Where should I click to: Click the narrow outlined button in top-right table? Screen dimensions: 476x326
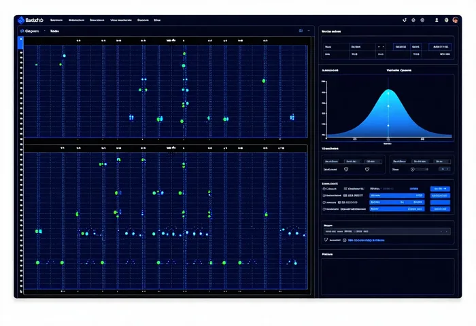(x=416, y=47)
